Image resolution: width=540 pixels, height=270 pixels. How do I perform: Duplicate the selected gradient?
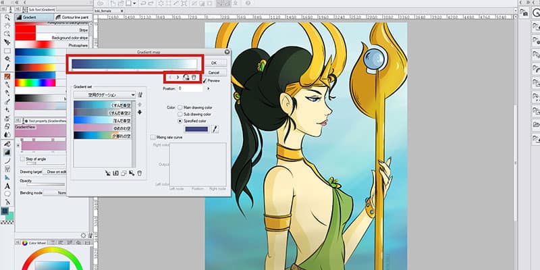124,173
